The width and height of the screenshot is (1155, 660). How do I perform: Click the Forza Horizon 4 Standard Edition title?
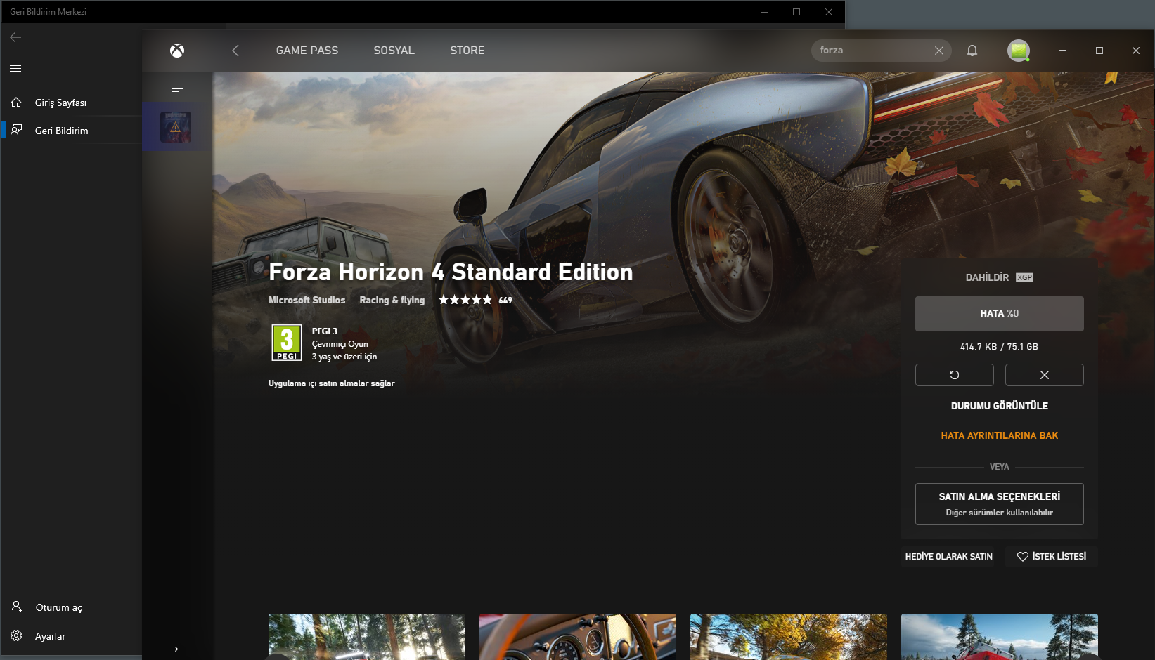tap(451, 272)
